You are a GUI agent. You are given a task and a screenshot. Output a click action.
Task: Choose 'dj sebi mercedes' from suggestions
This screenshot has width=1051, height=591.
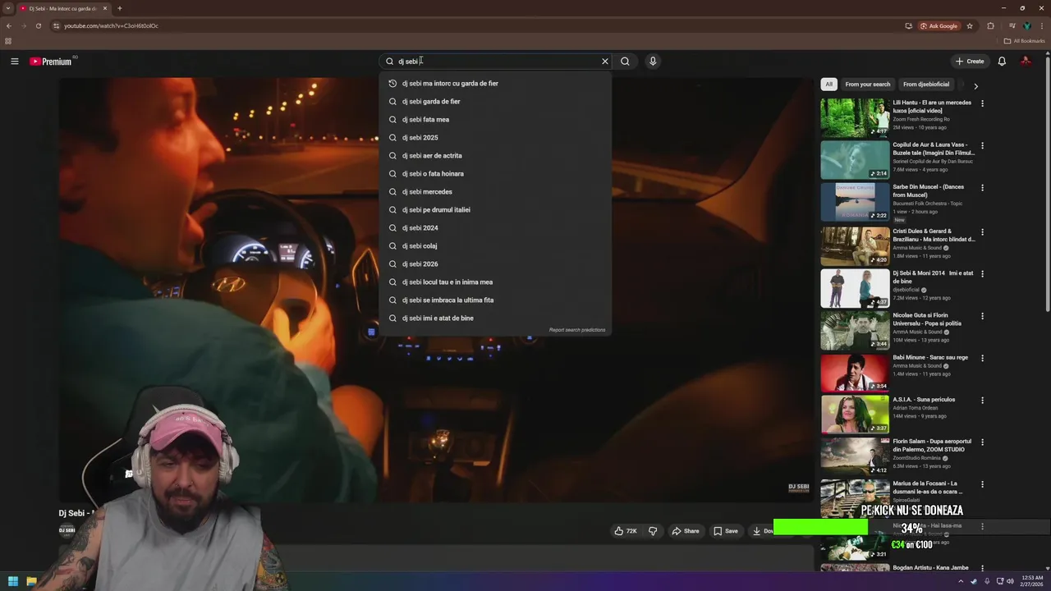(x=495, y=191)
